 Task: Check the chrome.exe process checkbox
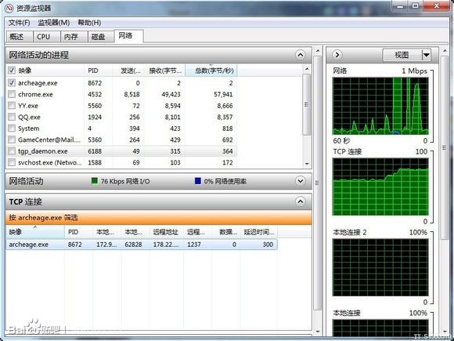12,94
